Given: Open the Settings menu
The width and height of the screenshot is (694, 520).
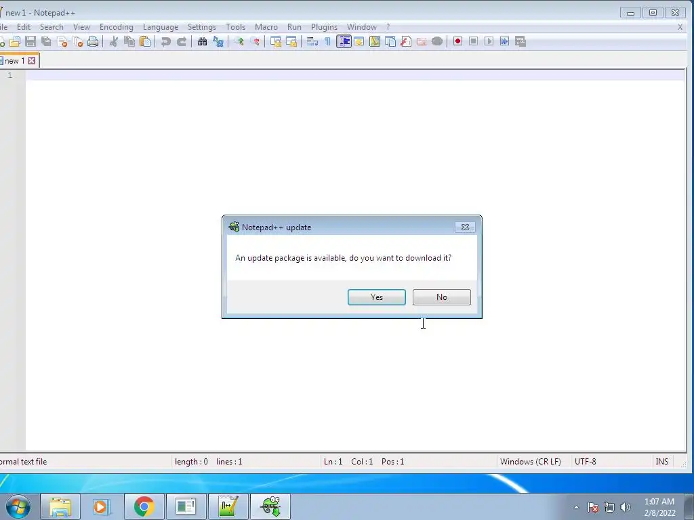Looking at the screenshot, I should coord(202,27).
